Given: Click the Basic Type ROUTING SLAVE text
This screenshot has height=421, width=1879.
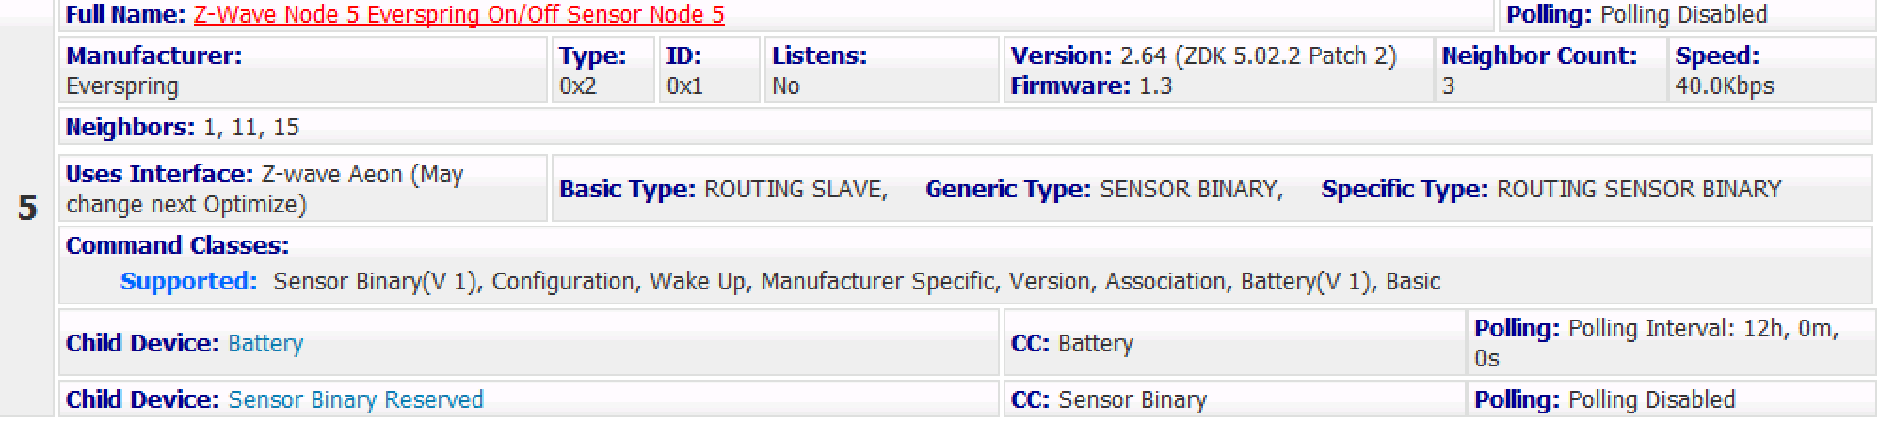Looking at the screenshot, I should tap(724, 190).
